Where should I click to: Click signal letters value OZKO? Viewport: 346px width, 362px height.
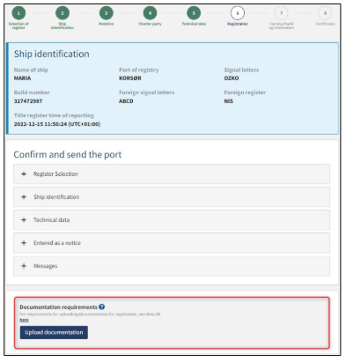tap(232, 78)
